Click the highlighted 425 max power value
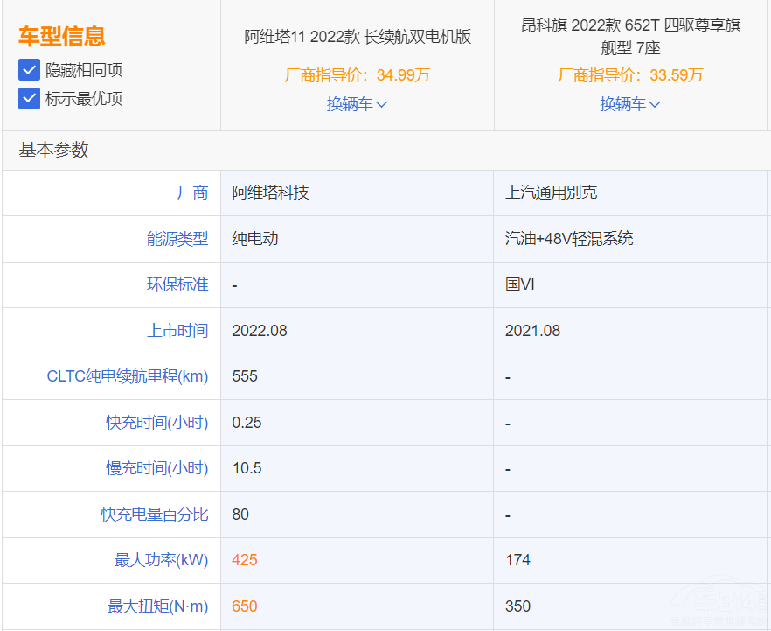 click(245, 560)
